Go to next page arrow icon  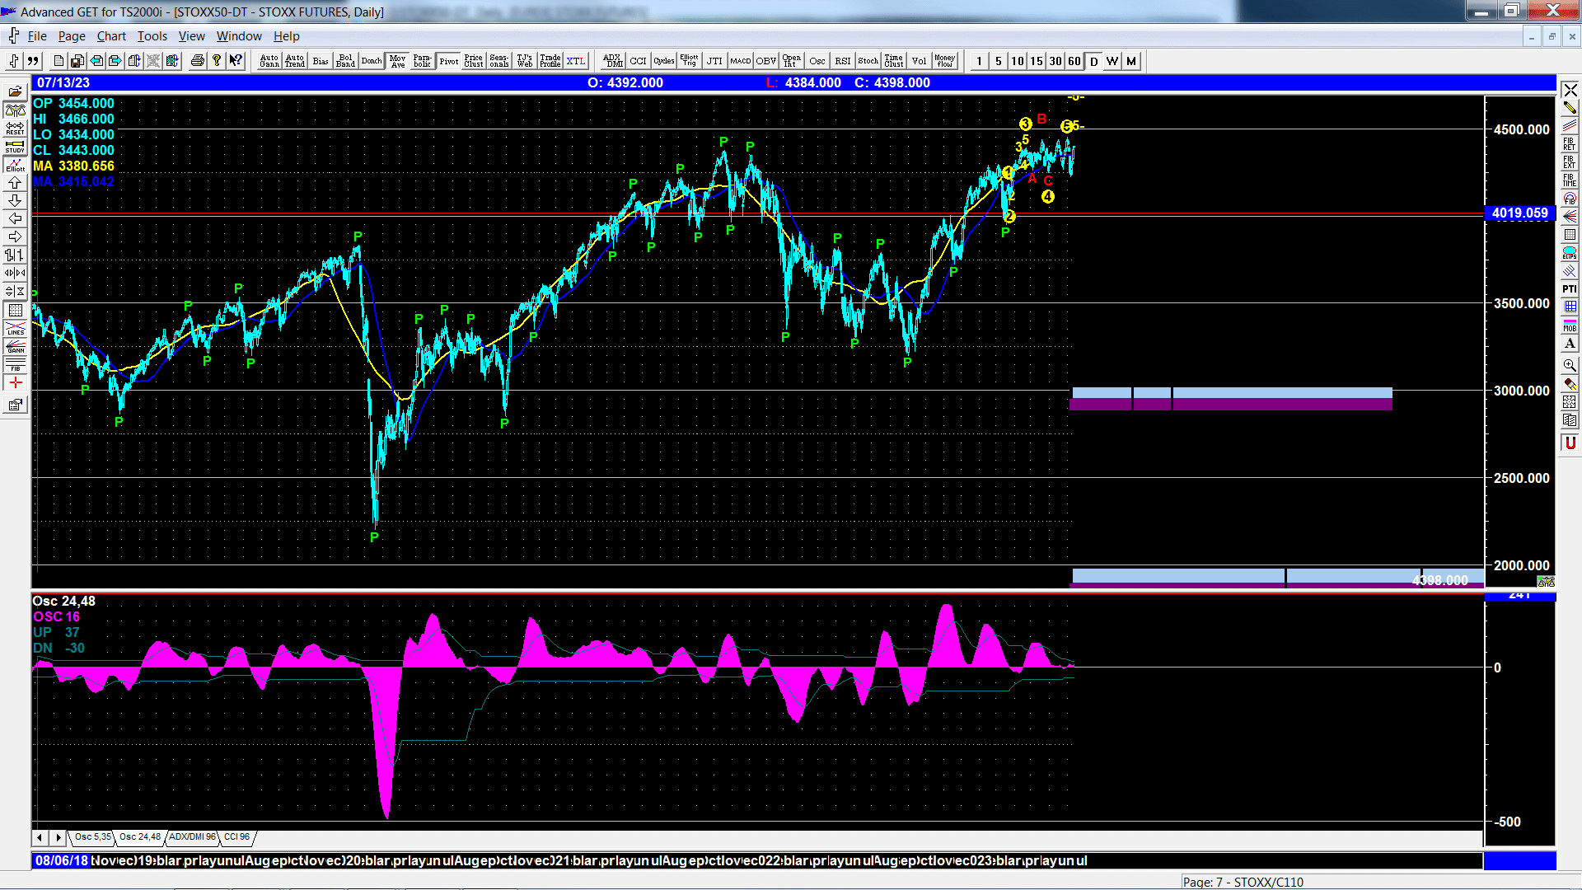(115, 61)
